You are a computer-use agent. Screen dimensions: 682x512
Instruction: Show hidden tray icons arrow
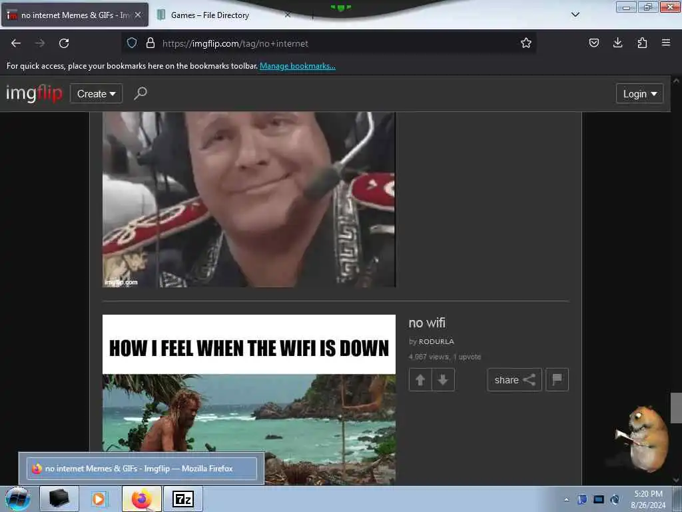click(566, 499)
